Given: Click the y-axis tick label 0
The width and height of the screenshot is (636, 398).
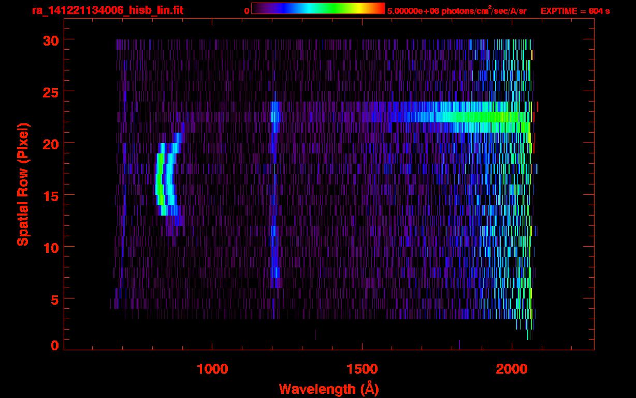Looking at the screenshot, I should coord(55,346).
